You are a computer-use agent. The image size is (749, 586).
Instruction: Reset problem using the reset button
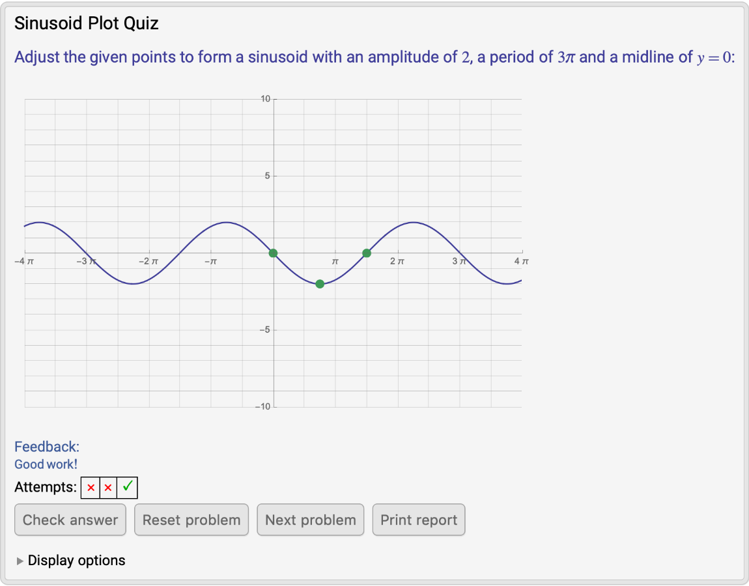191,520
